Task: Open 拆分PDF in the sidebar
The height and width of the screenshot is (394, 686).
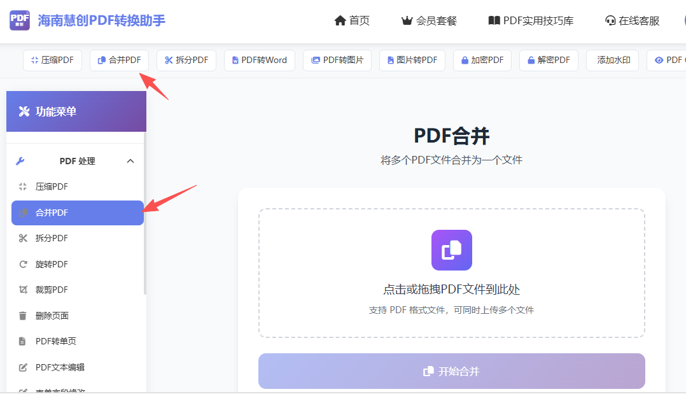Action: [78, 238]
